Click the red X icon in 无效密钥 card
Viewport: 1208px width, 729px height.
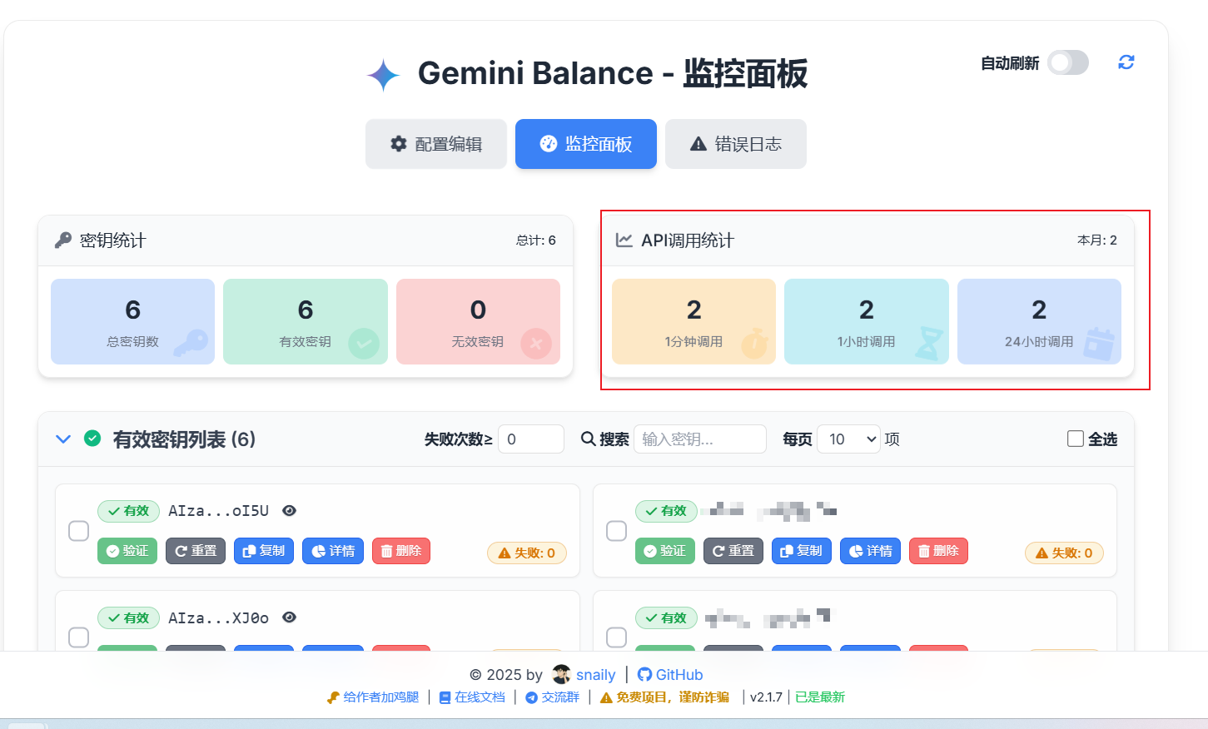[536, 343]
